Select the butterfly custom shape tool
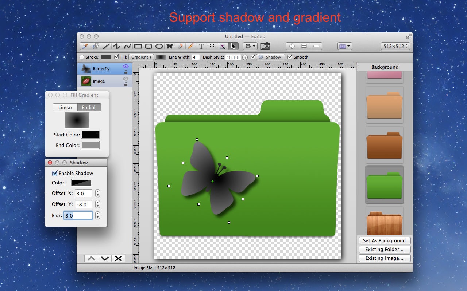Viewport: 467px width, 291px height. pyautogui.click(x=170, y=46)
